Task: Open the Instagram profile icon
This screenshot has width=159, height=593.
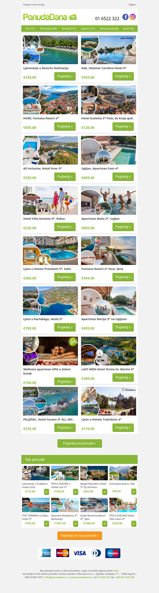Action: pyautogui.click(x=133, y=17)
